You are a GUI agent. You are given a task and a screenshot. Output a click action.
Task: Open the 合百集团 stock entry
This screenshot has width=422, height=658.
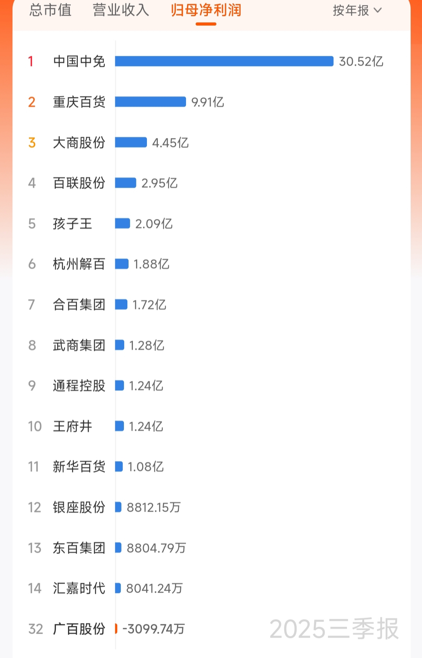79,305
